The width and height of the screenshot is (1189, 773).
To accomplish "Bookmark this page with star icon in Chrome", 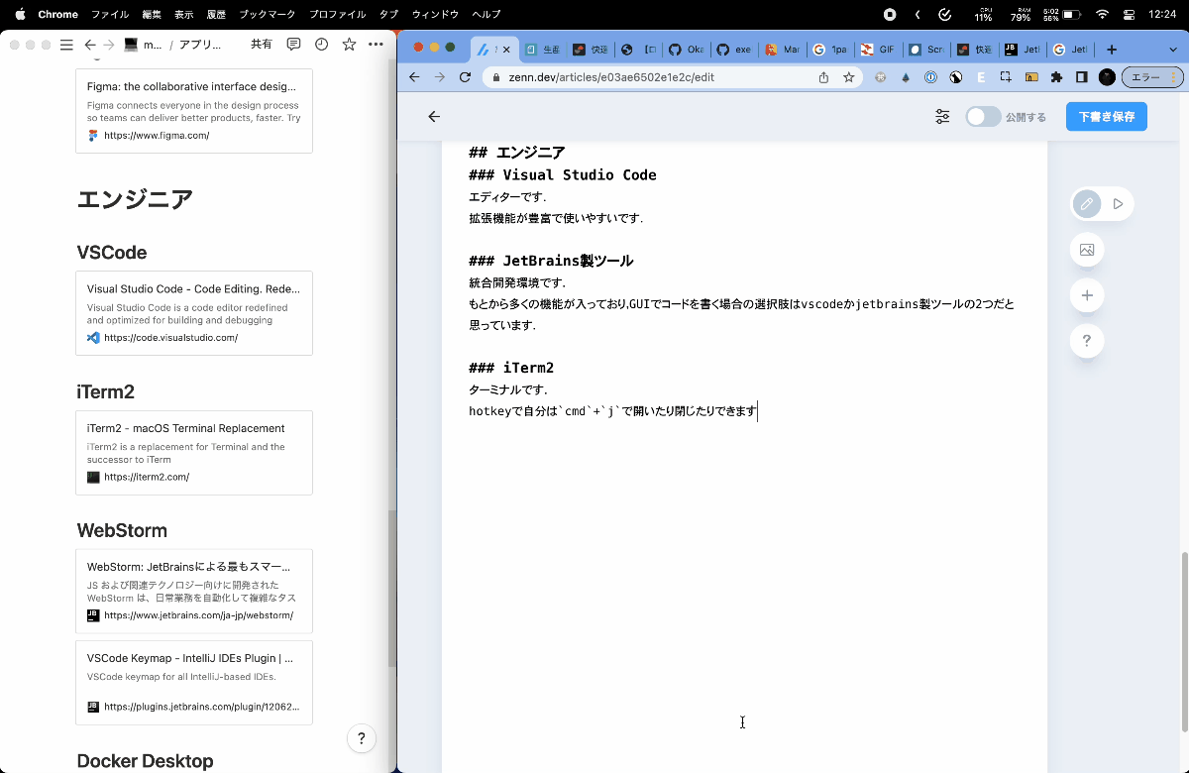I will point(849,77).
